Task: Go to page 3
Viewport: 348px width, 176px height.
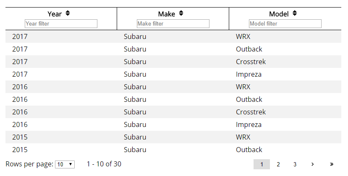Action: point(295,164)
